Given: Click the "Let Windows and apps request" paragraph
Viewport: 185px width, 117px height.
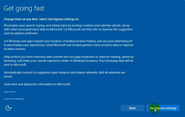Looking at the screenshot, I should 68,45.
